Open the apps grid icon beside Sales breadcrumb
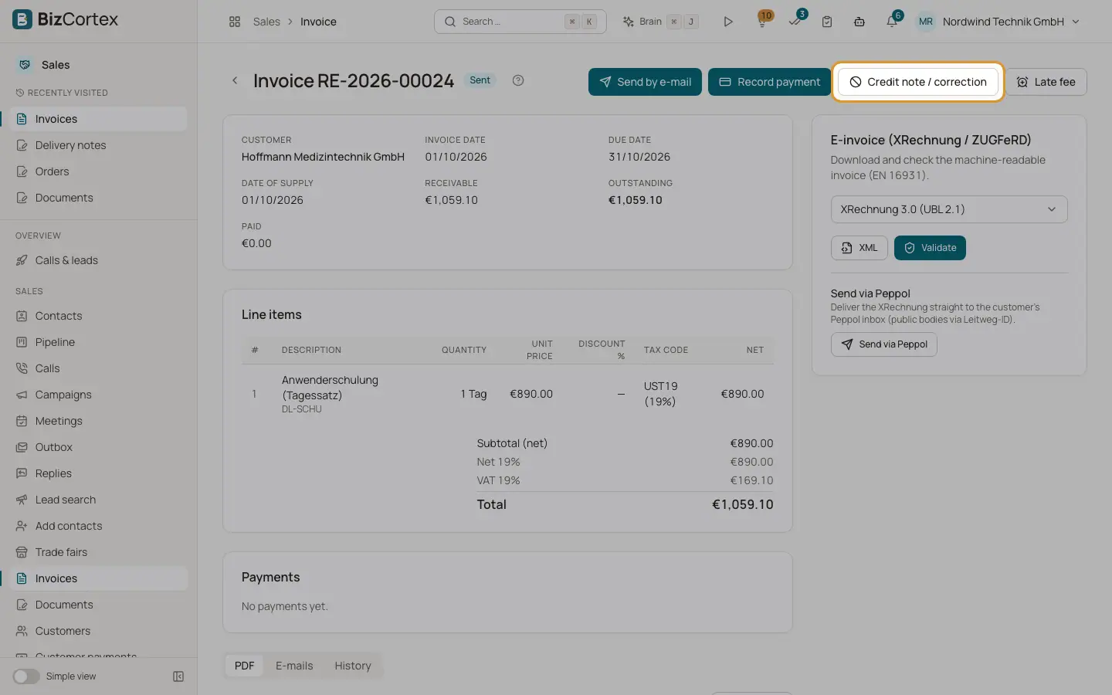 pos(235,22)
